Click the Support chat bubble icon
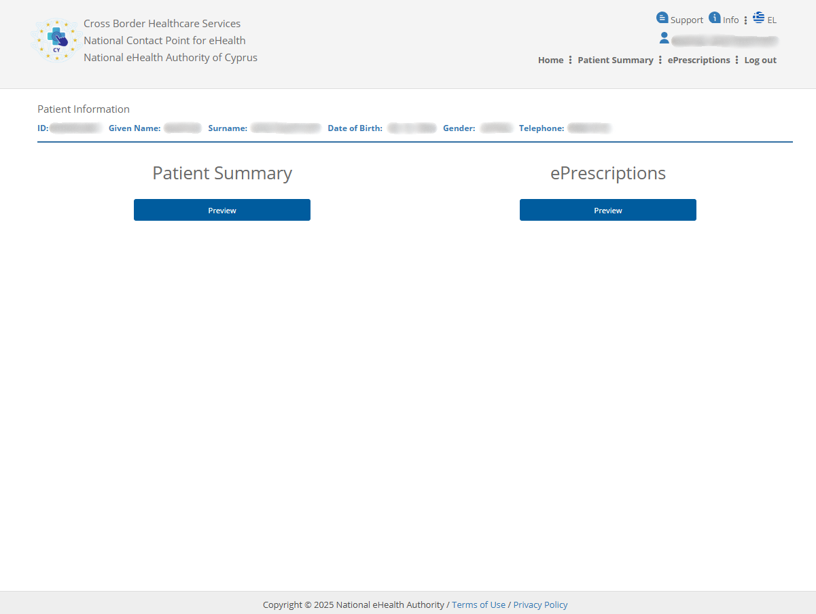This screenshot has width=816, height=614. pos(662,18)
